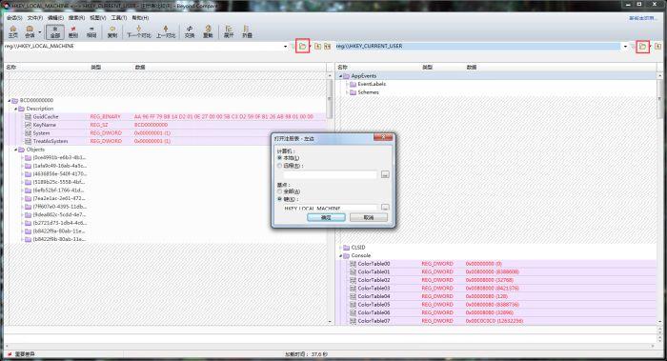
Task: Cancel the dialog with the 取消 button
Action: 369,217
